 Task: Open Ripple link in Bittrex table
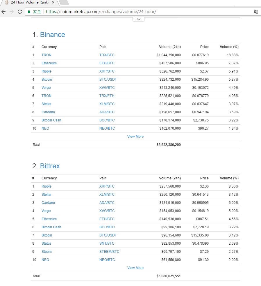point(47,186)
